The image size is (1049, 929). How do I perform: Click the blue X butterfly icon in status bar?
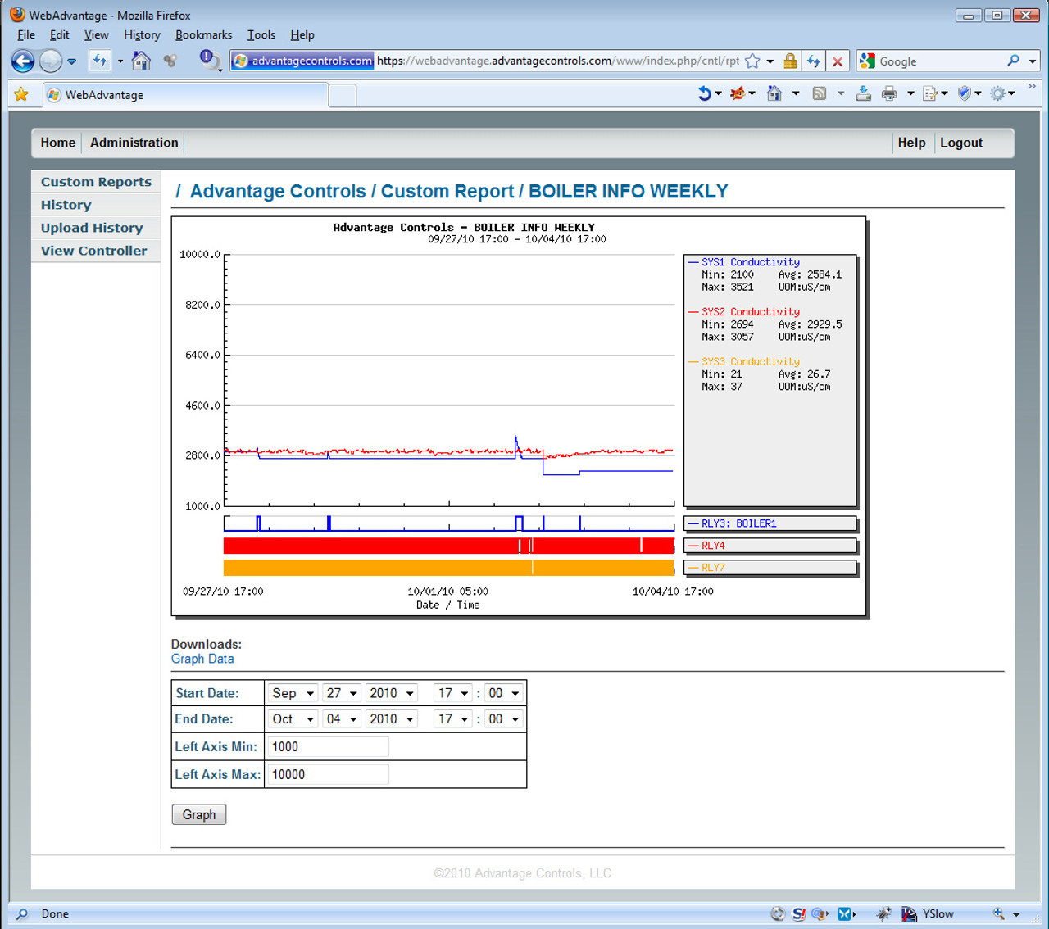(844, 913)
